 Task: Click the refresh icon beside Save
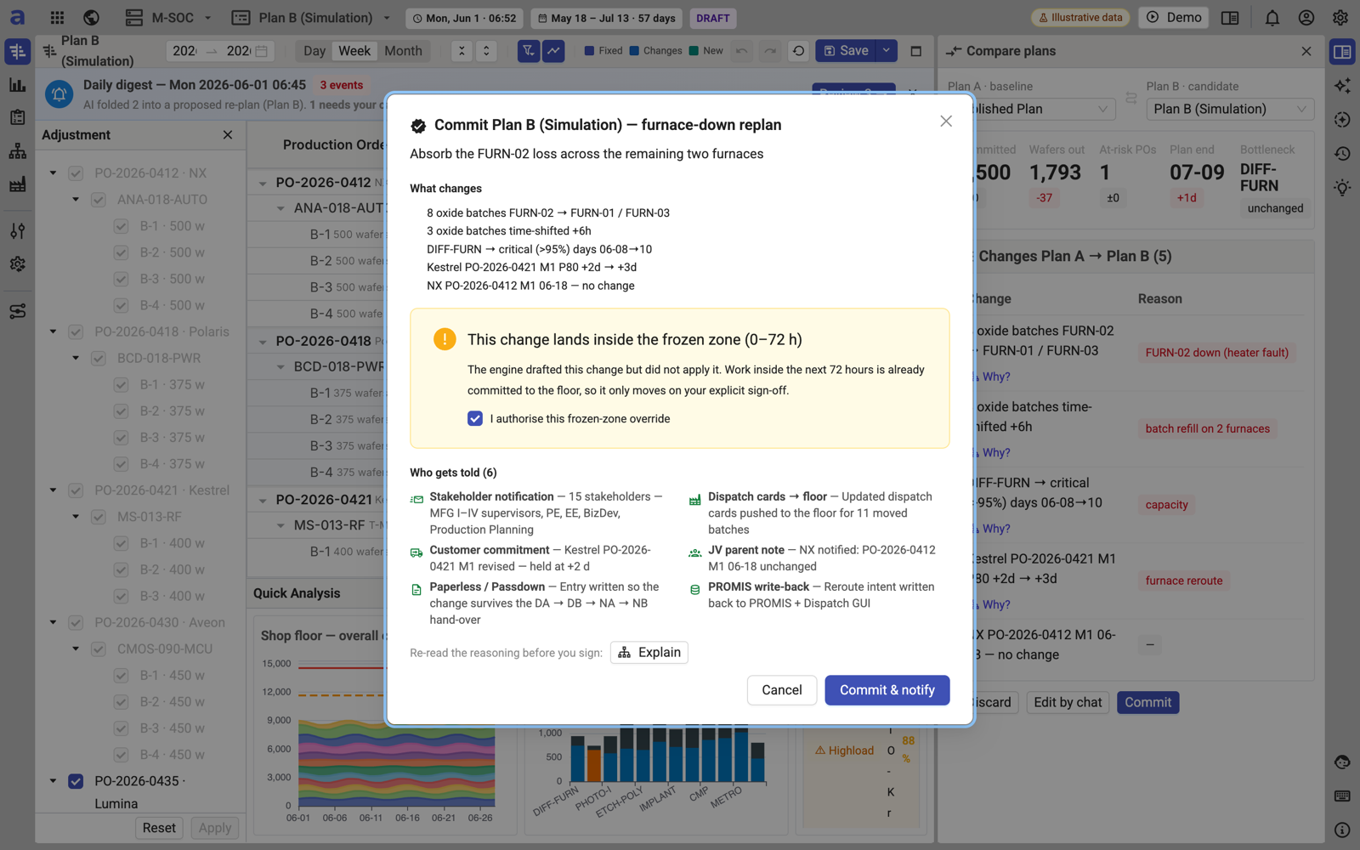(798, 51)
